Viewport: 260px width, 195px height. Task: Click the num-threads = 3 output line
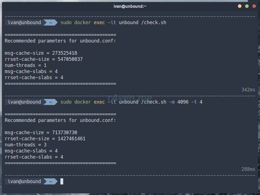(x=26, y=145)
